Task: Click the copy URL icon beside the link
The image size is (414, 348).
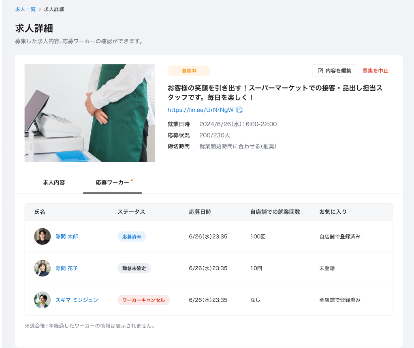Action: [x=239, y=110]
